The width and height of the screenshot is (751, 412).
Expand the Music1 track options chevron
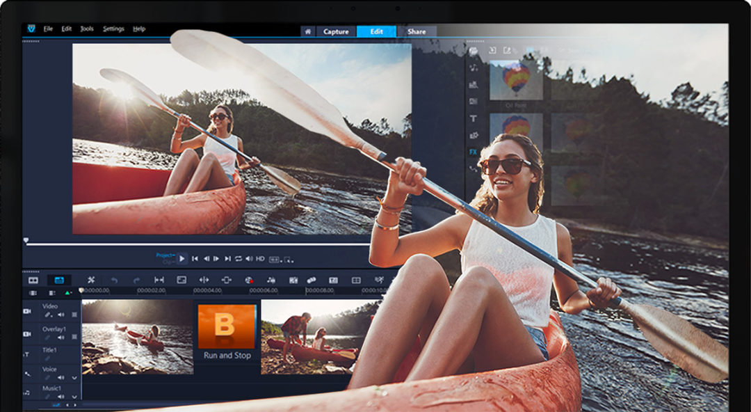74,397
